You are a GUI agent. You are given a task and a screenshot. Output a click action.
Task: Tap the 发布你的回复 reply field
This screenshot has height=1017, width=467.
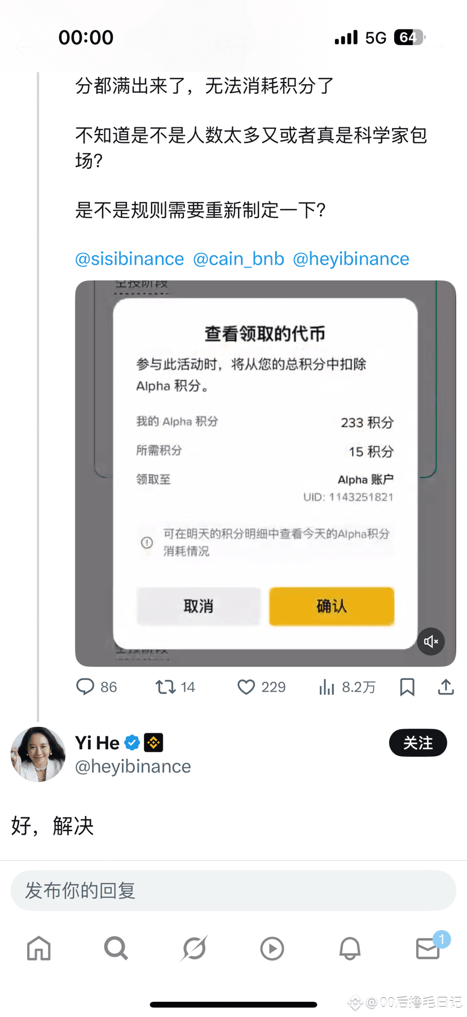click(x=233, y=891)
